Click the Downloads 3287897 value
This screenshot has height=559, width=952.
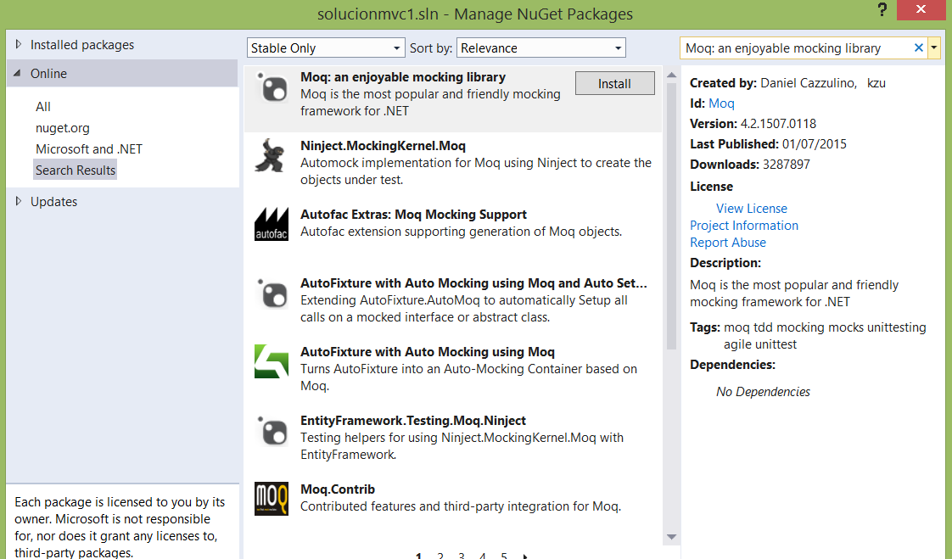[x=787, y=165]
